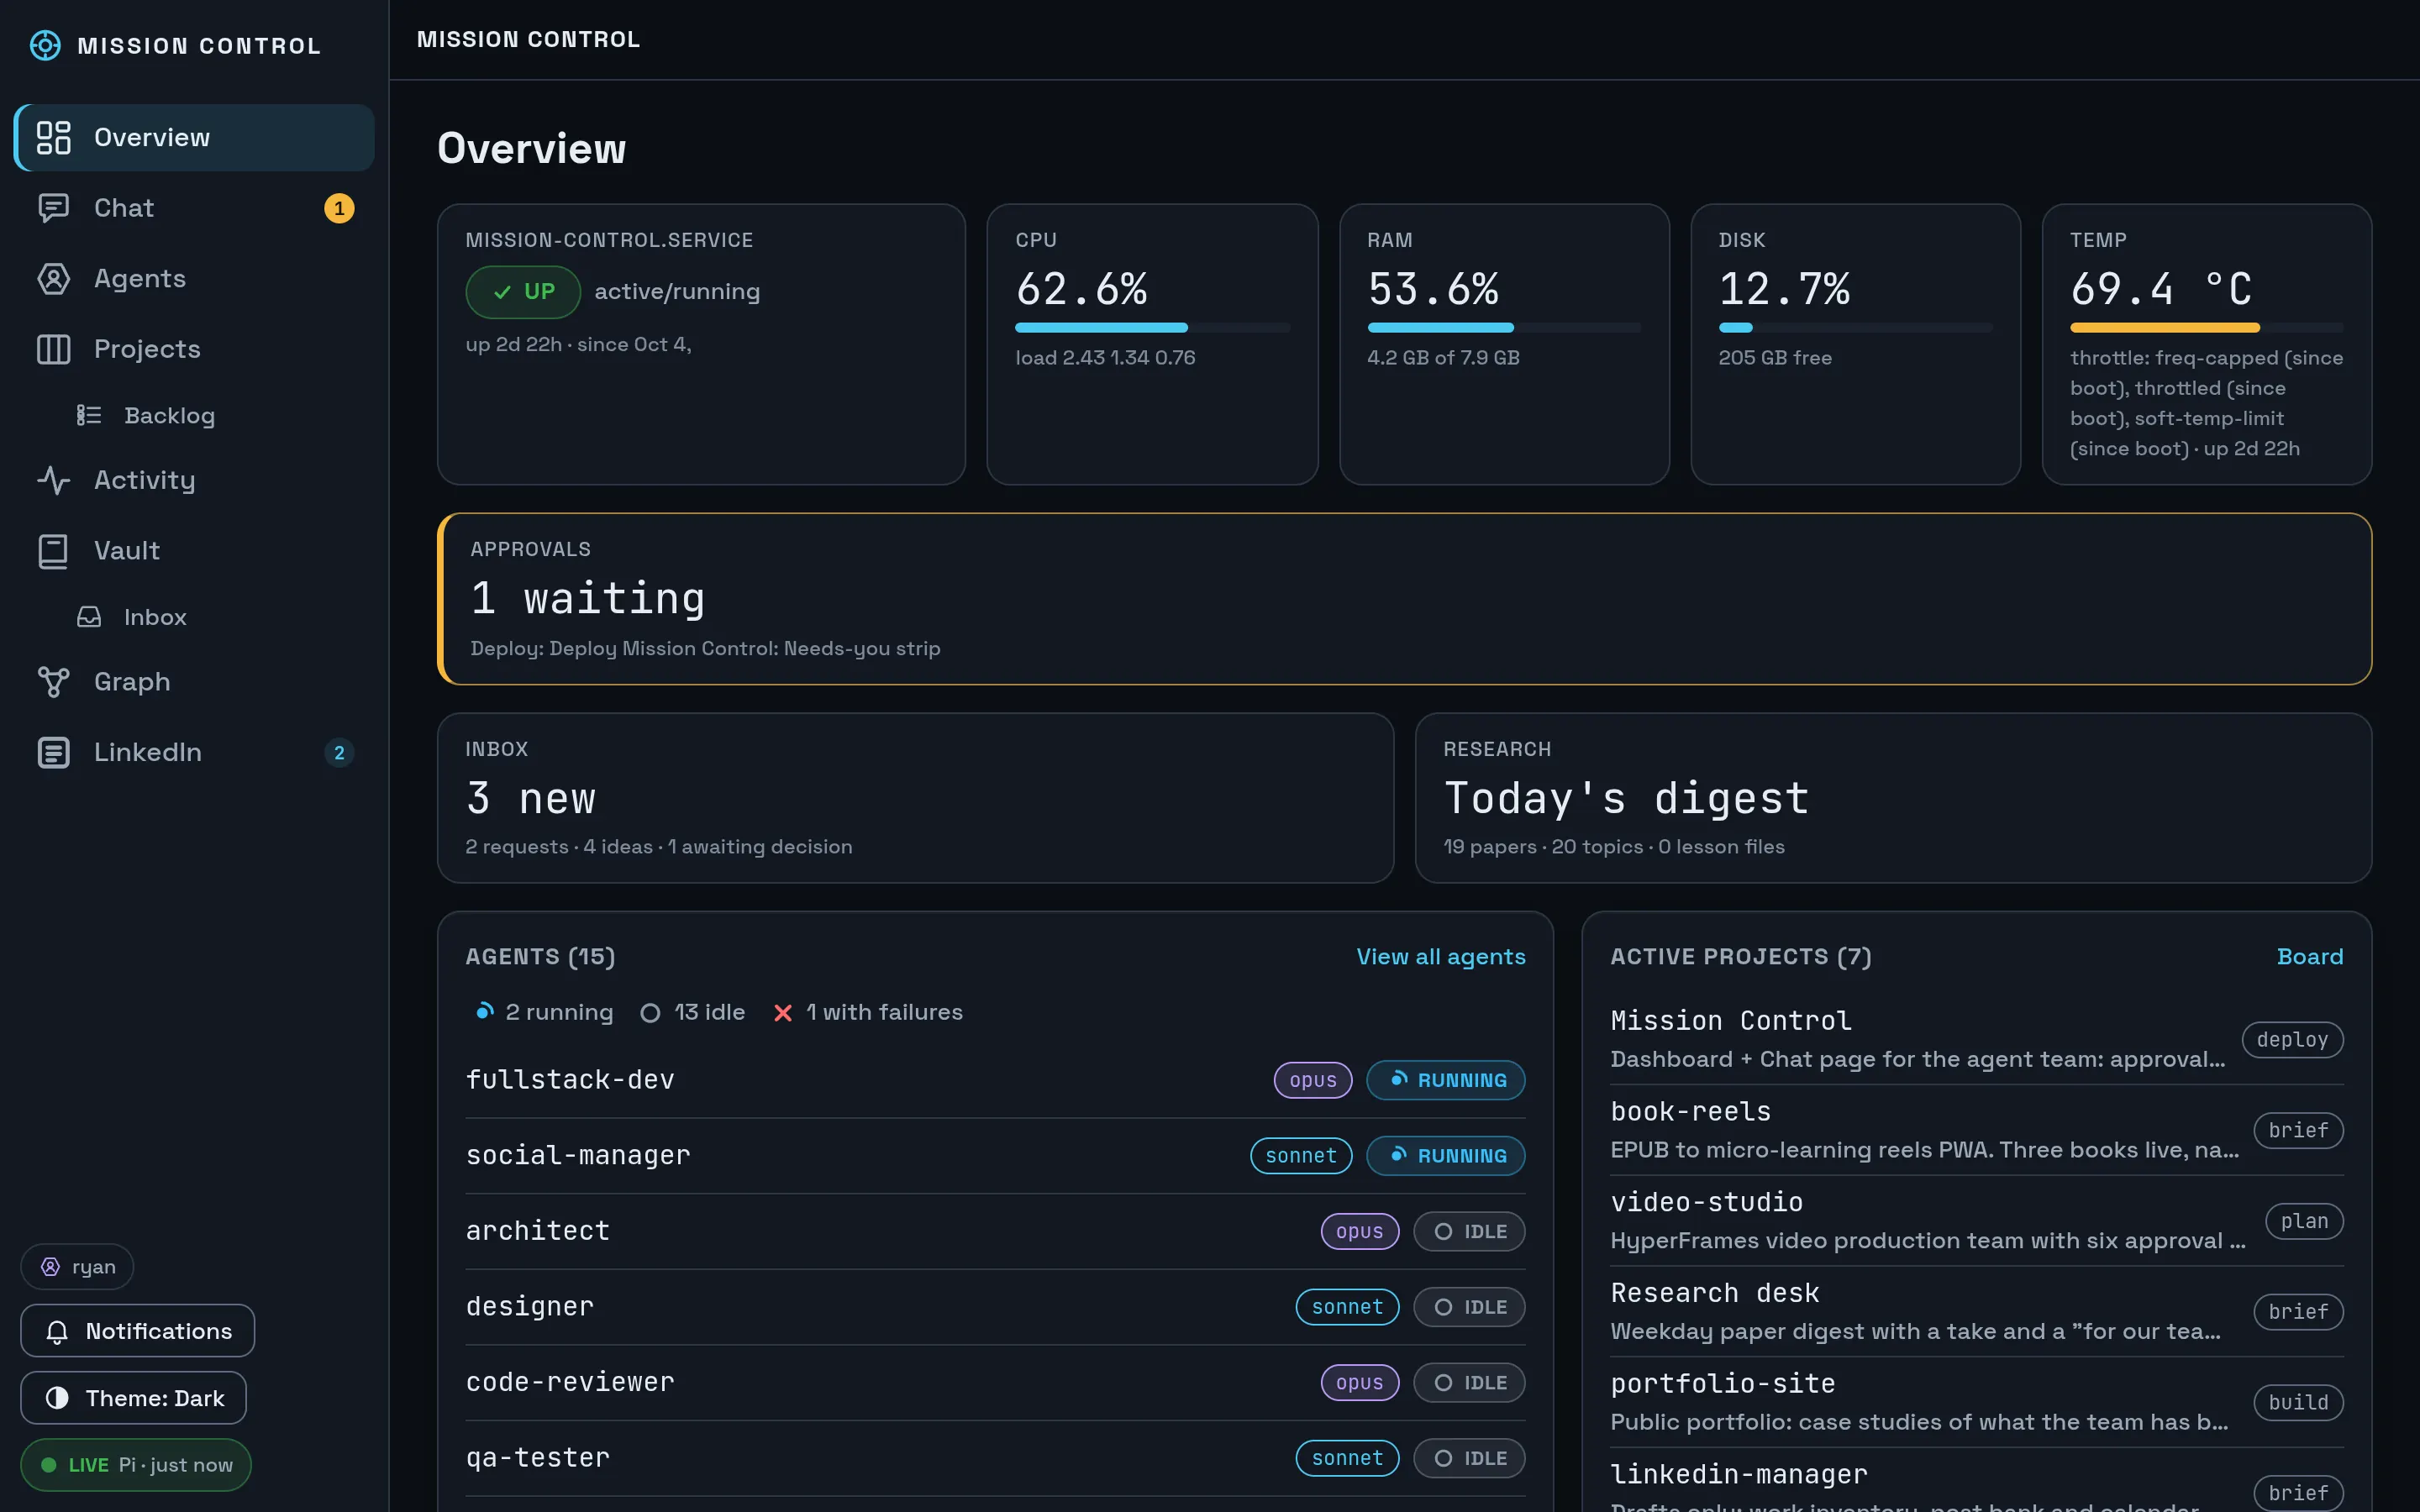The width and height of the screenshot is (2420, 1512).
Task: Select the designer agent row
Action: 995,1307
